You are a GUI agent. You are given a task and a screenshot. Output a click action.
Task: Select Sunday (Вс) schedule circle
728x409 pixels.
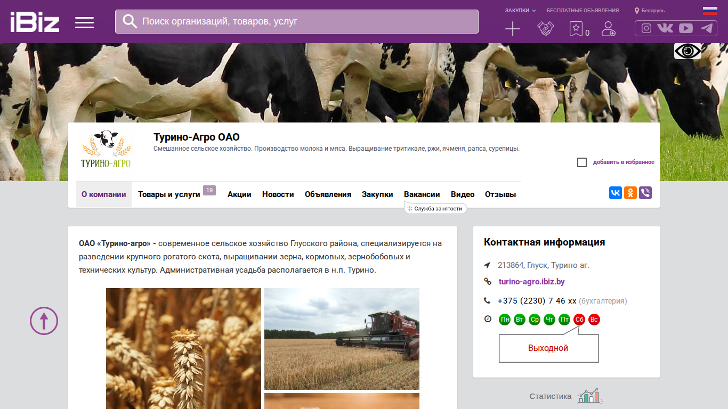(x=594, y=320)
